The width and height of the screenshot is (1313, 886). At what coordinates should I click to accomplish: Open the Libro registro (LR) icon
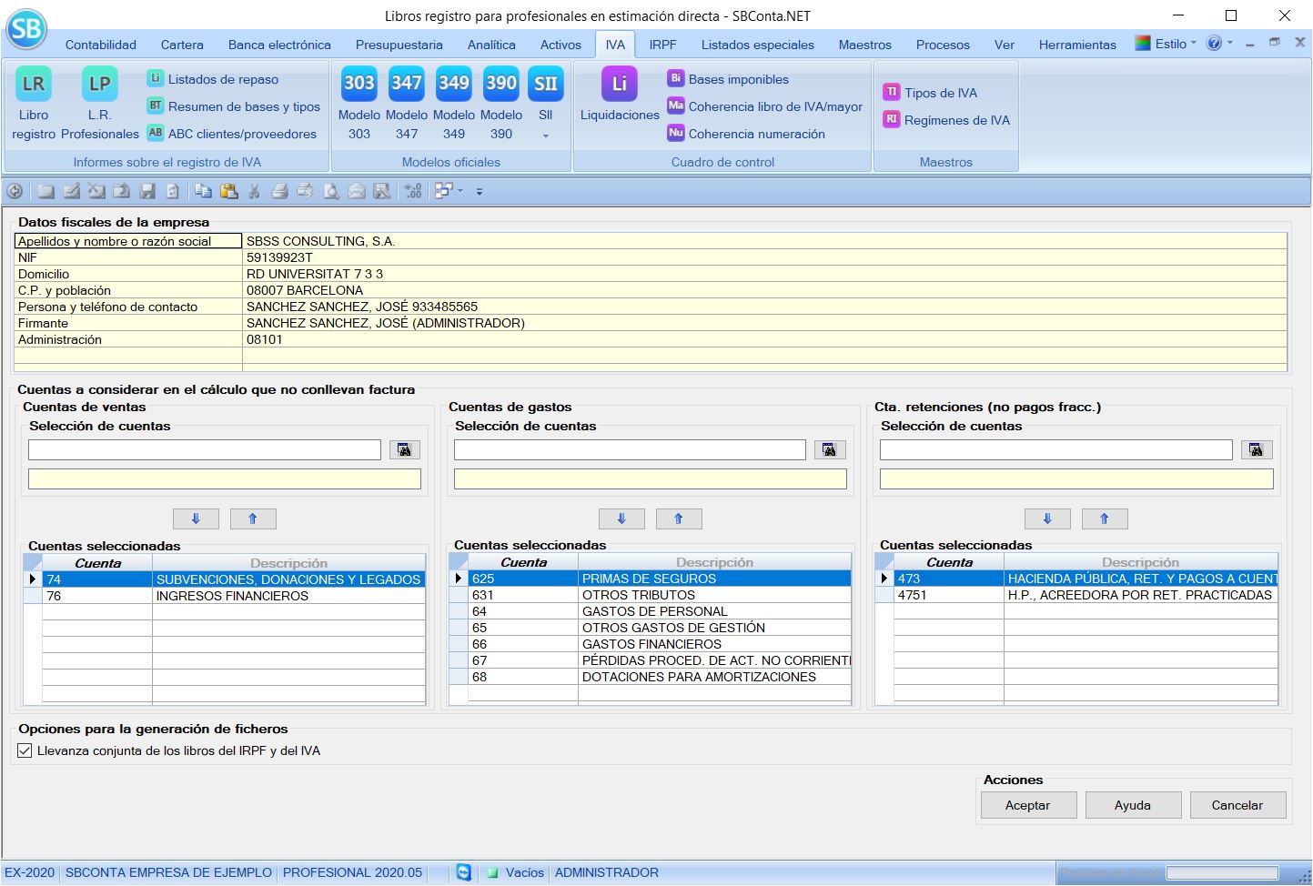pyautogui.click(x=34, y=85)
